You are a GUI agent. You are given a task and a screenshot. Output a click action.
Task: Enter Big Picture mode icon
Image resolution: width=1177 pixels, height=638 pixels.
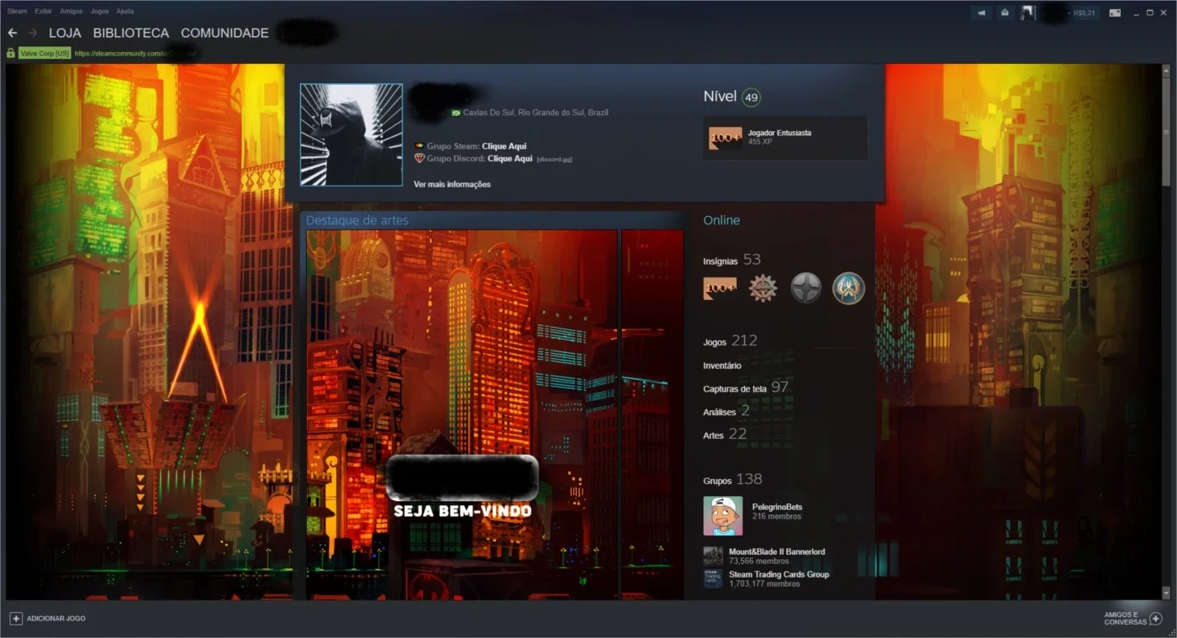point(1115,13)
